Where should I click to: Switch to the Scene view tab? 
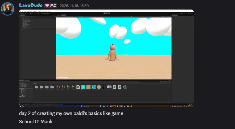(59, 15)
